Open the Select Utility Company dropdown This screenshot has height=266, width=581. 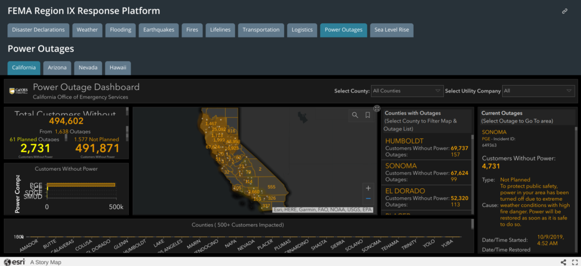click(538, 91)
